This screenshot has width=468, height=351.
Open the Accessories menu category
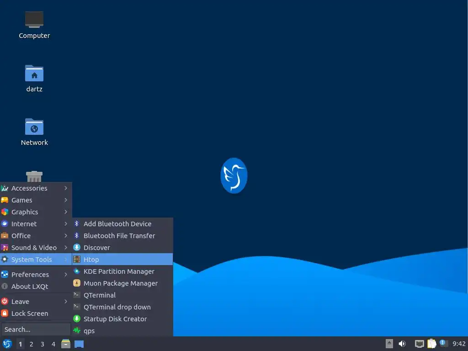click(x=36, y=188)
